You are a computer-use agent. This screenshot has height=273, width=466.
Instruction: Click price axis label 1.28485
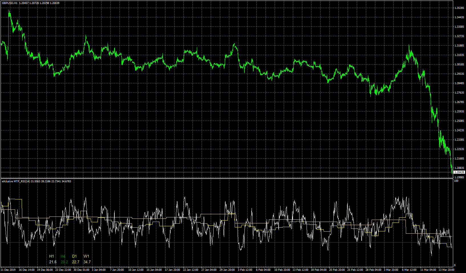click(459, 83)
